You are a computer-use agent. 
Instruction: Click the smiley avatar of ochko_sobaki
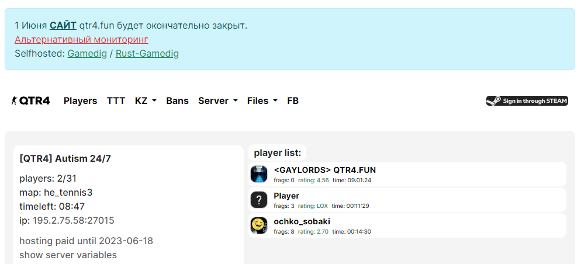point(258,225)
